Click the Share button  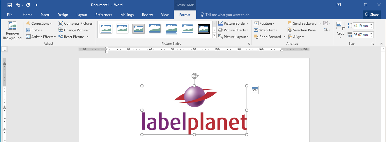click(x=372, y=15)
